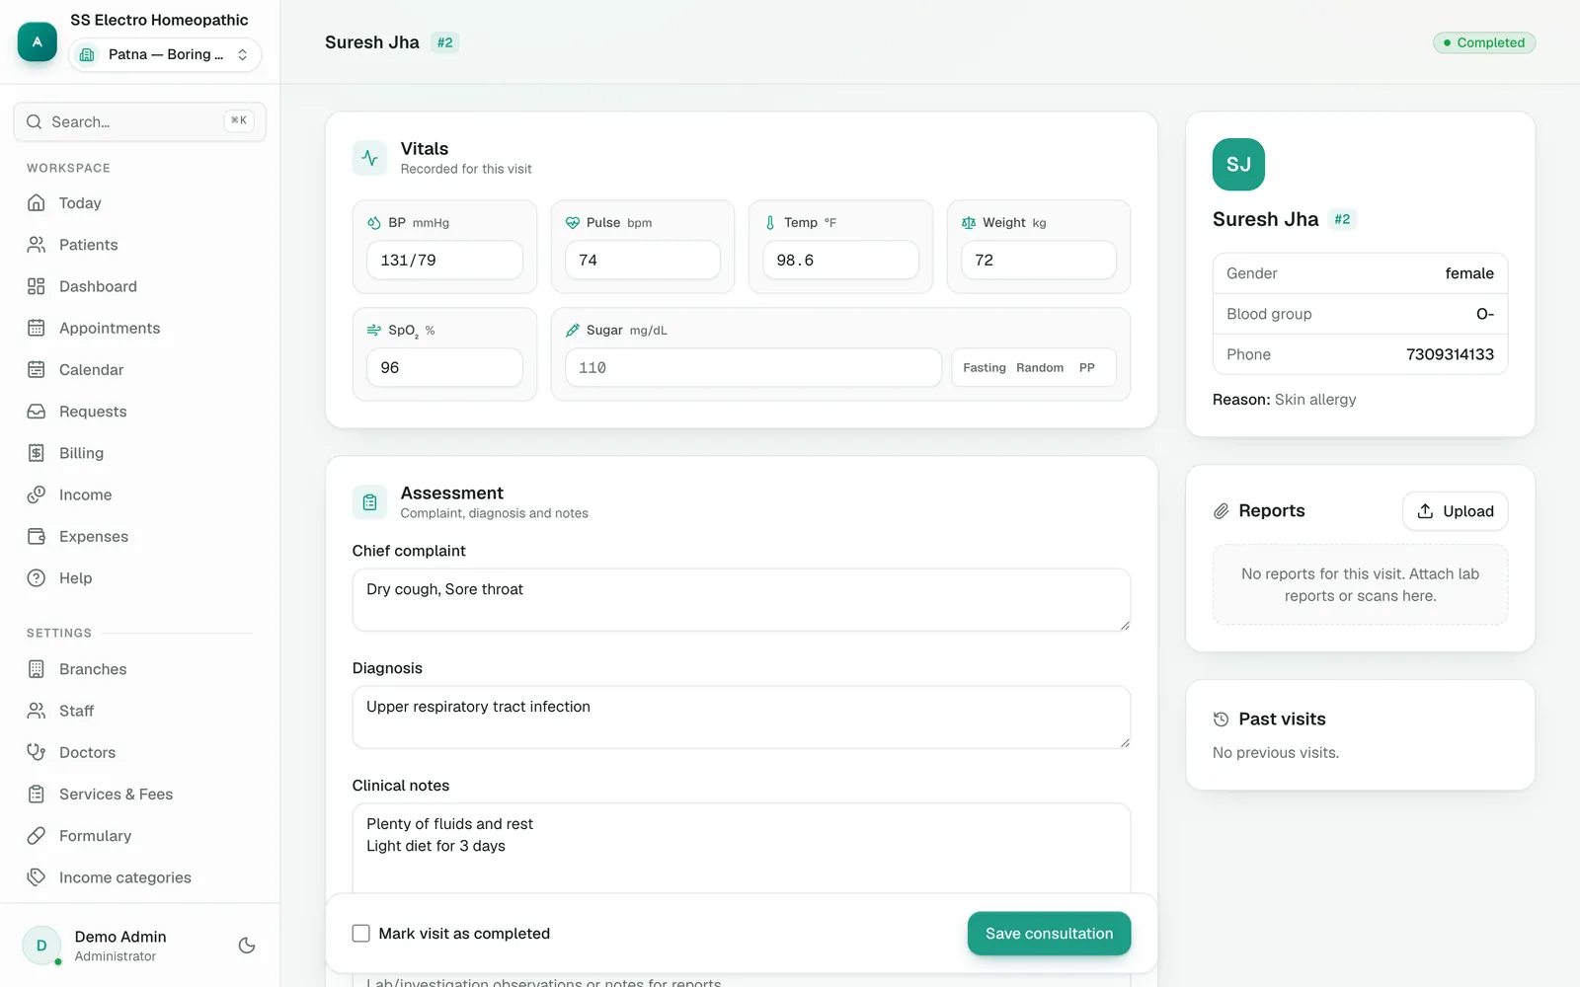Select Fasting sugar type
The height and width of the screenshot is (987, 1580).
[985, 367]
